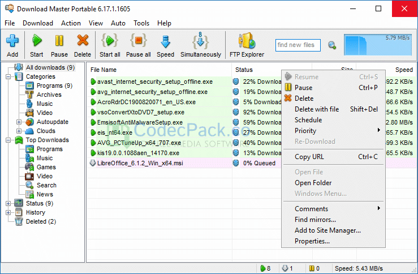Viewport: 418px width, 274px height.
Task: Click the Speed: 5.43 MB/s status bar entry
Action: (359, 268)
